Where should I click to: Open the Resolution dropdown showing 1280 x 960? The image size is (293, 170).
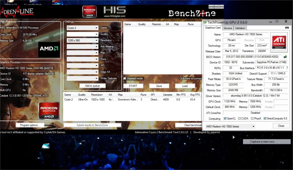[82, 40]
